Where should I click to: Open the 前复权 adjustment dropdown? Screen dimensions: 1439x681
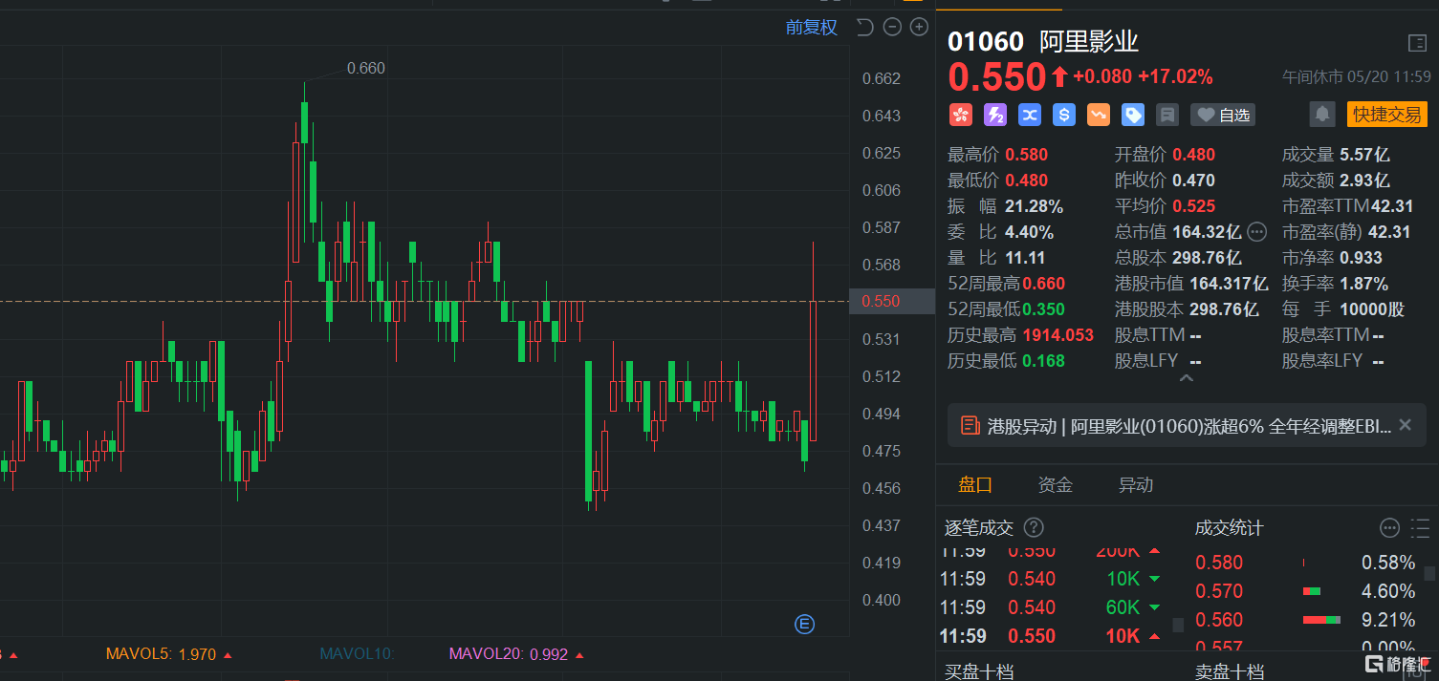tap(811, 27)
